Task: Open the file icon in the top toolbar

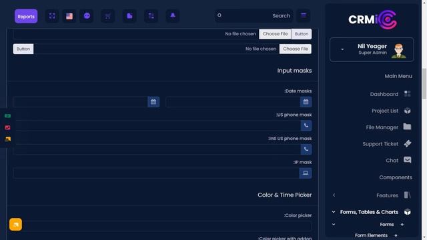Action: coord(129,16)
